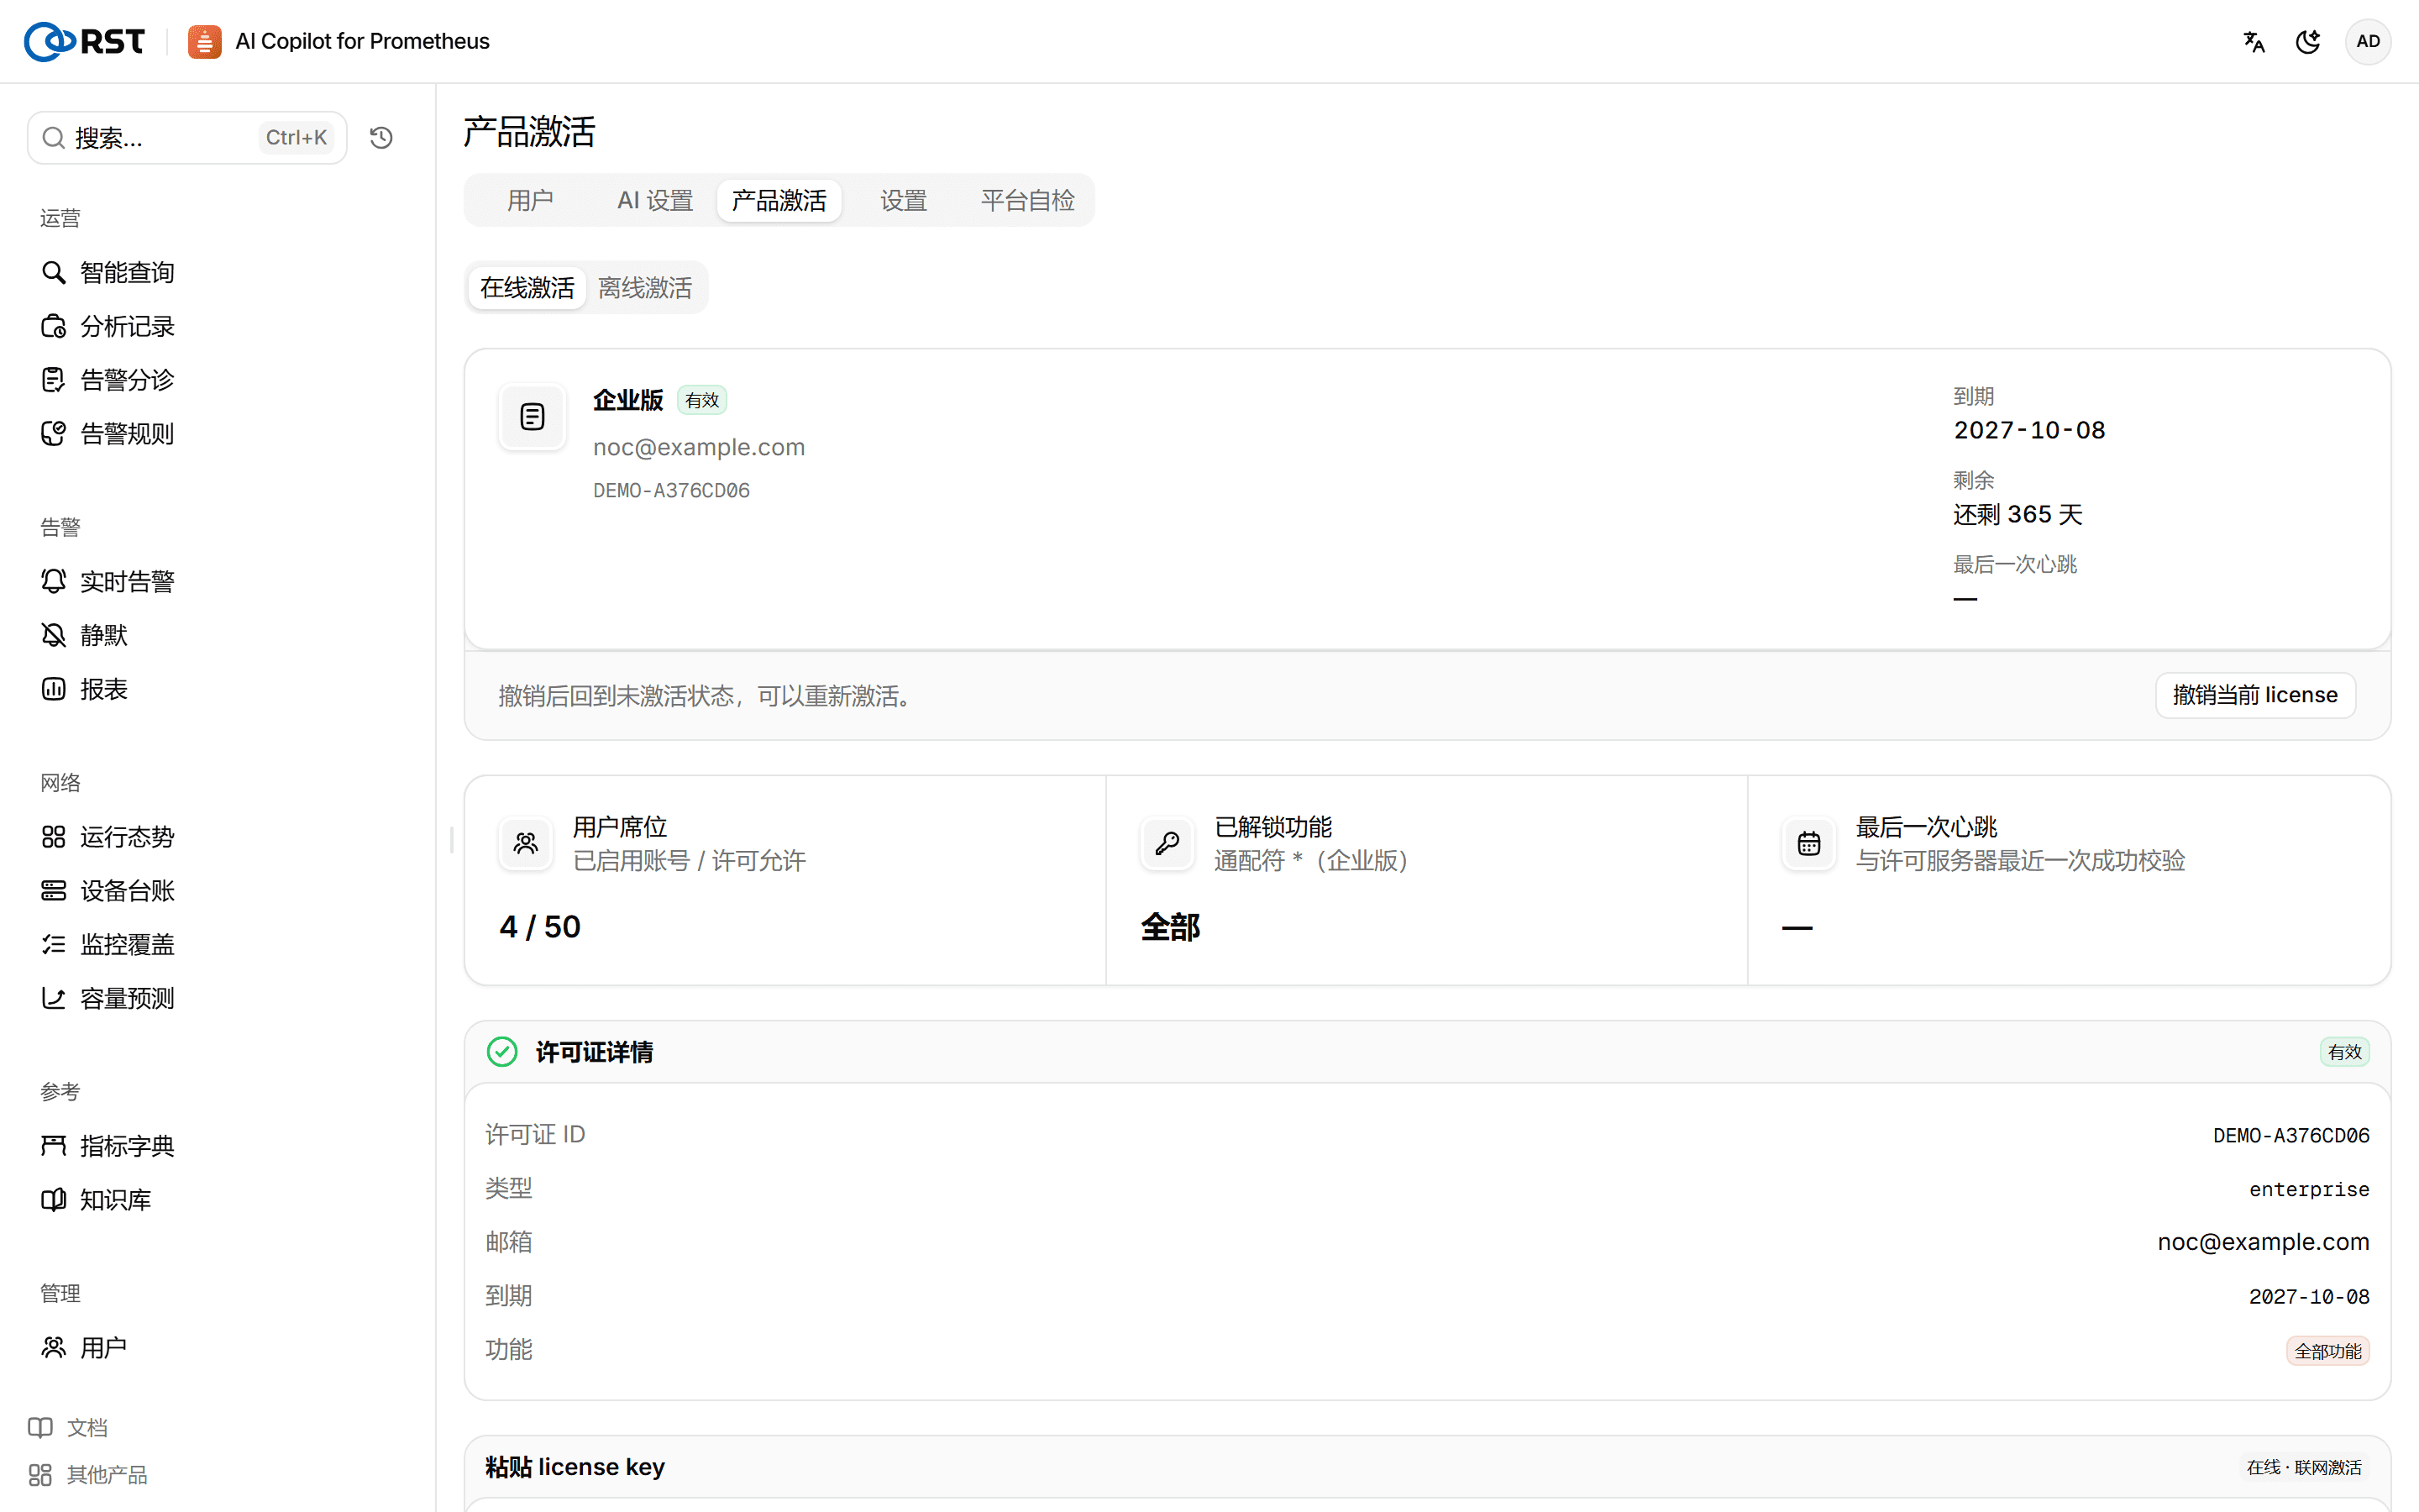Click the 在线 · 联网激活 label

[x=2304, y=1467]
